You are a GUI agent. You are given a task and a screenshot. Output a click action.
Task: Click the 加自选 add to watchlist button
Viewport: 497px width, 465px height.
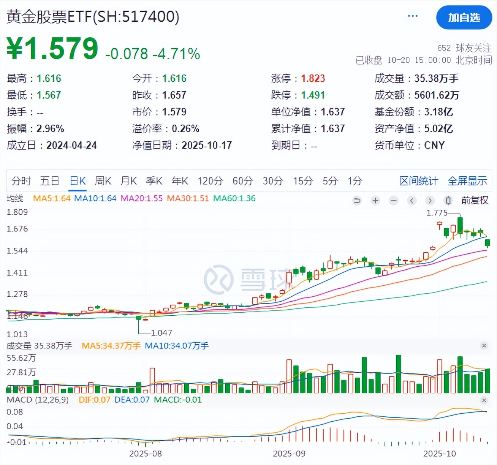pos(464,17)
